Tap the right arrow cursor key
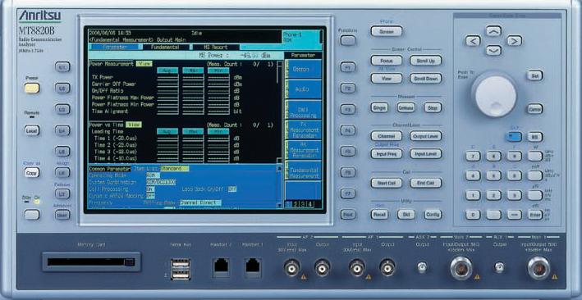Screen dimensions: 582x300 [x=514, y=41]
